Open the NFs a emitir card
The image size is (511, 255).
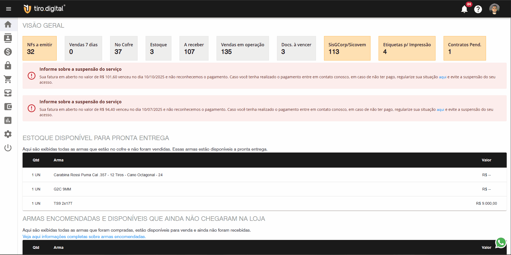coord(39,48)
